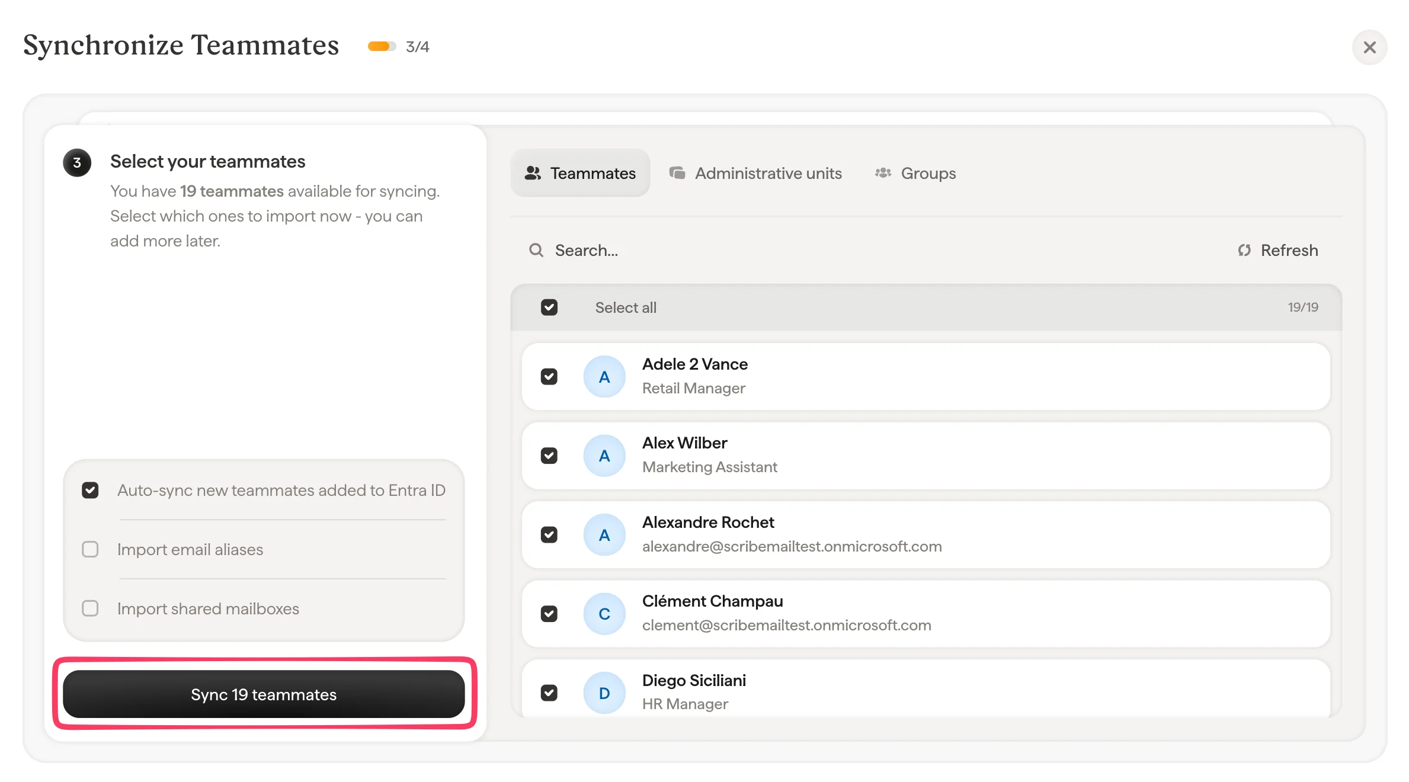Screen dimensions: 1409x782
Task: Click the Marketing Assistant job title
Action: 709,467
